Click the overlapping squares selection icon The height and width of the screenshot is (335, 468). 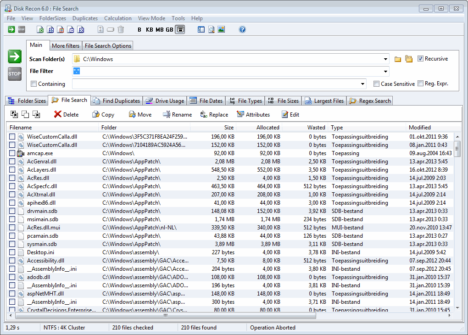25,114
